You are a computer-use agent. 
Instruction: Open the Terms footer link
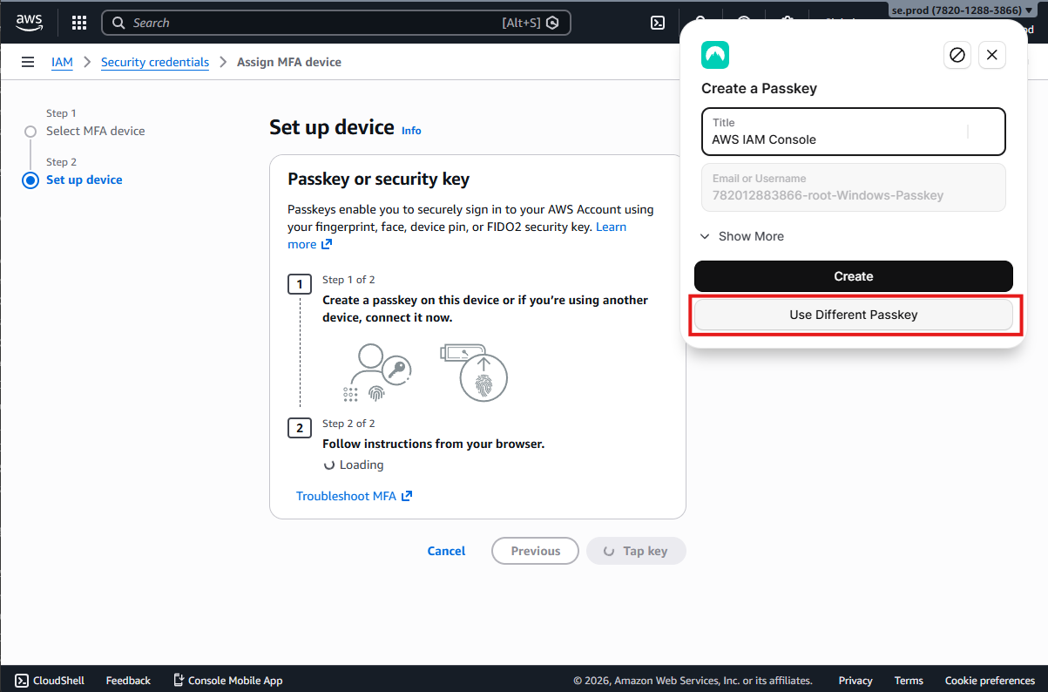[x=909, y=680]
